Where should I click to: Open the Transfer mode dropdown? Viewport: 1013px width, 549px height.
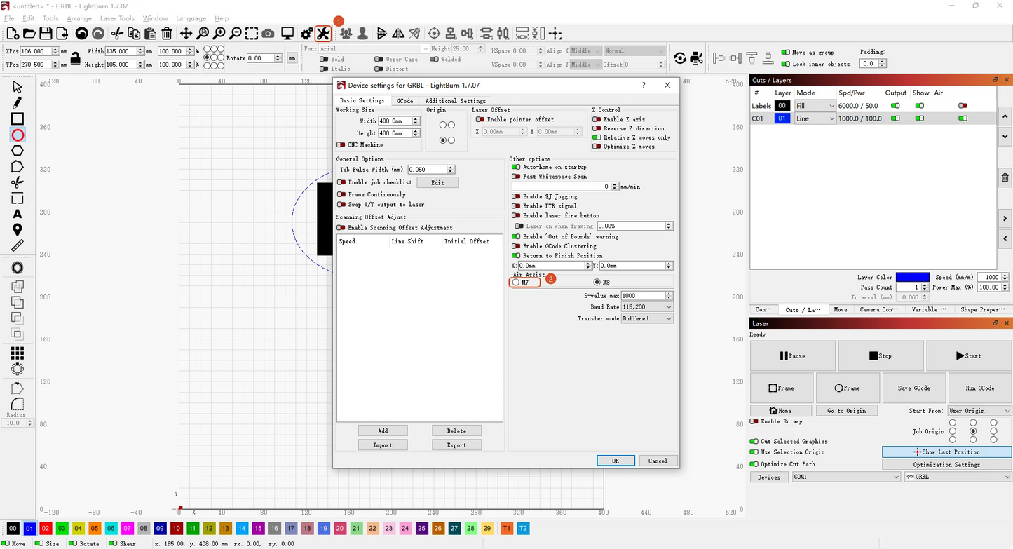tap(646, 318)
